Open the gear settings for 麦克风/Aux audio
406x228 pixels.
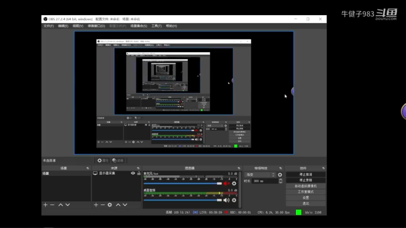[234, 183]
